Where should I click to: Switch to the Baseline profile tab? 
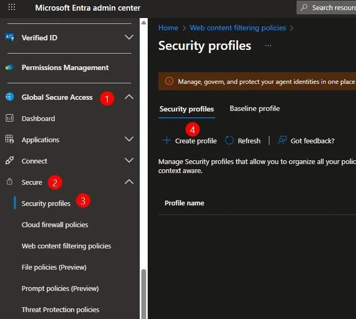(x=255, y=109)
